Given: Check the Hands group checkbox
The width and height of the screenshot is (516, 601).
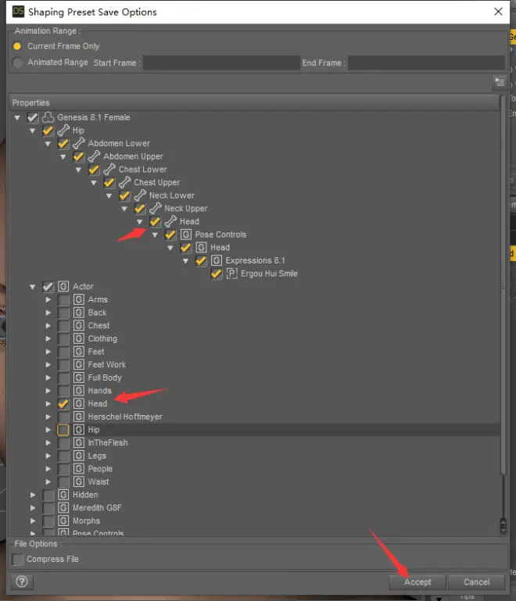Looking at the screenshot, I should click(63, 391).
